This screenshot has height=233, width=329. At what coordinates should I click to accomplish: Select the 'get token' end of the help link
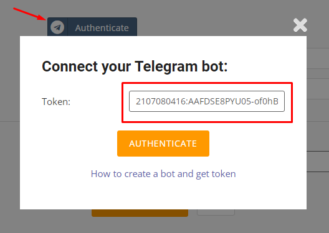pyautogui.click(x=216, y=174)
